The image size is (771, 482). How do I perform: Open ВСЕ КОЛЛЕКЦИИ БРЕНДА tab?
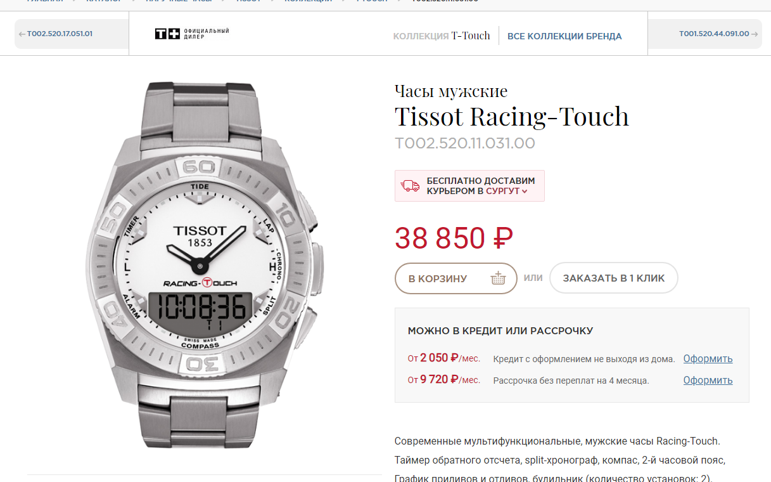[564, 36]
